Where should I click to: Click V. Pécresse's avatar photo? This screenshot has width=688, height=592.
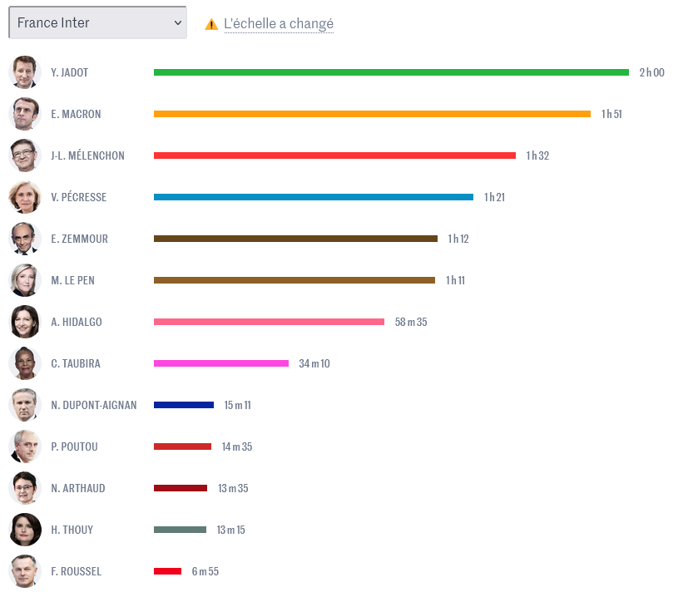[25, 197]
